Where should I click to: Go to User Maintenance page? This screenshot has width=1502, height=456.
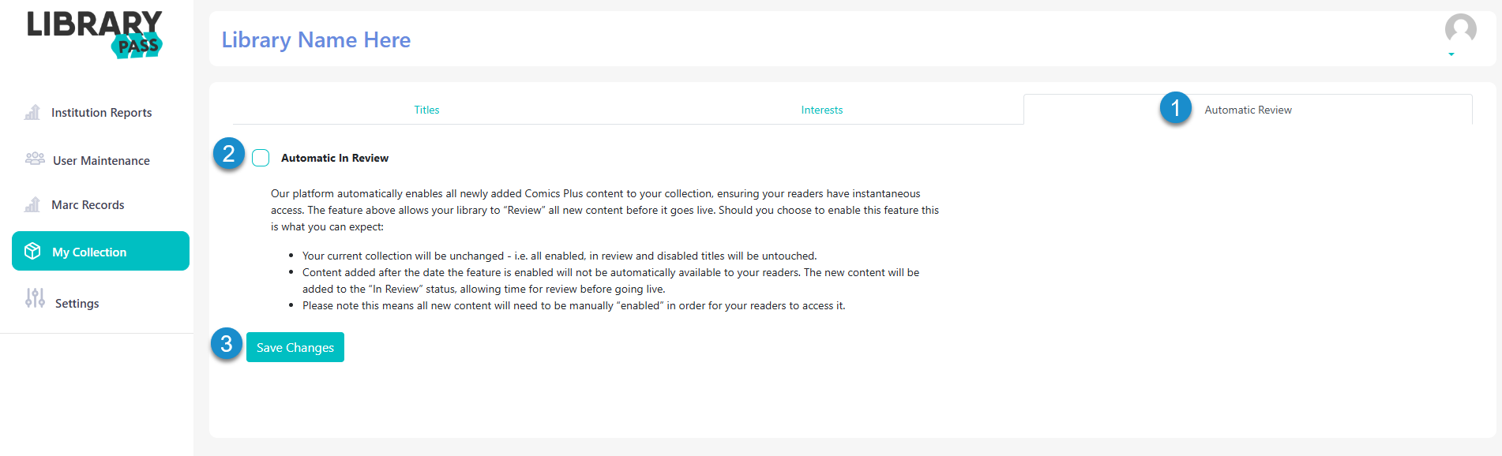pos(101,160)
